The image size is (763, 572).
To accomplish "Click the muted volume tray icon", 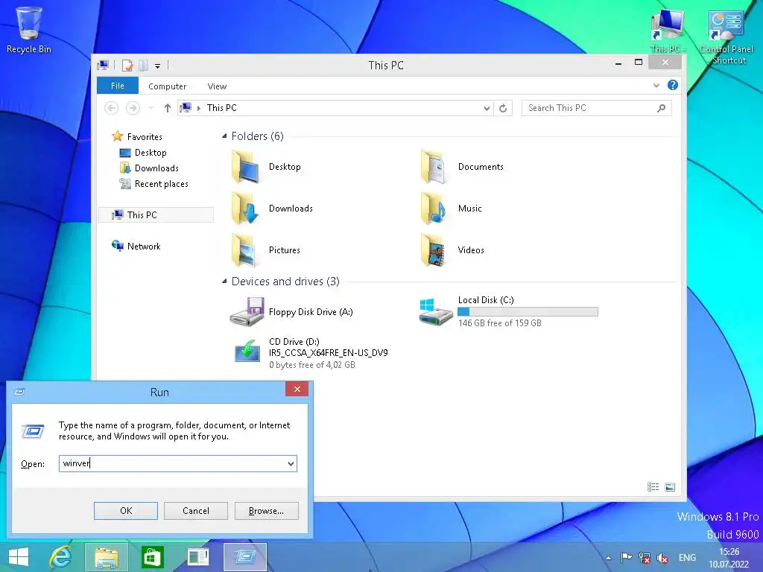I will (662, 557).
